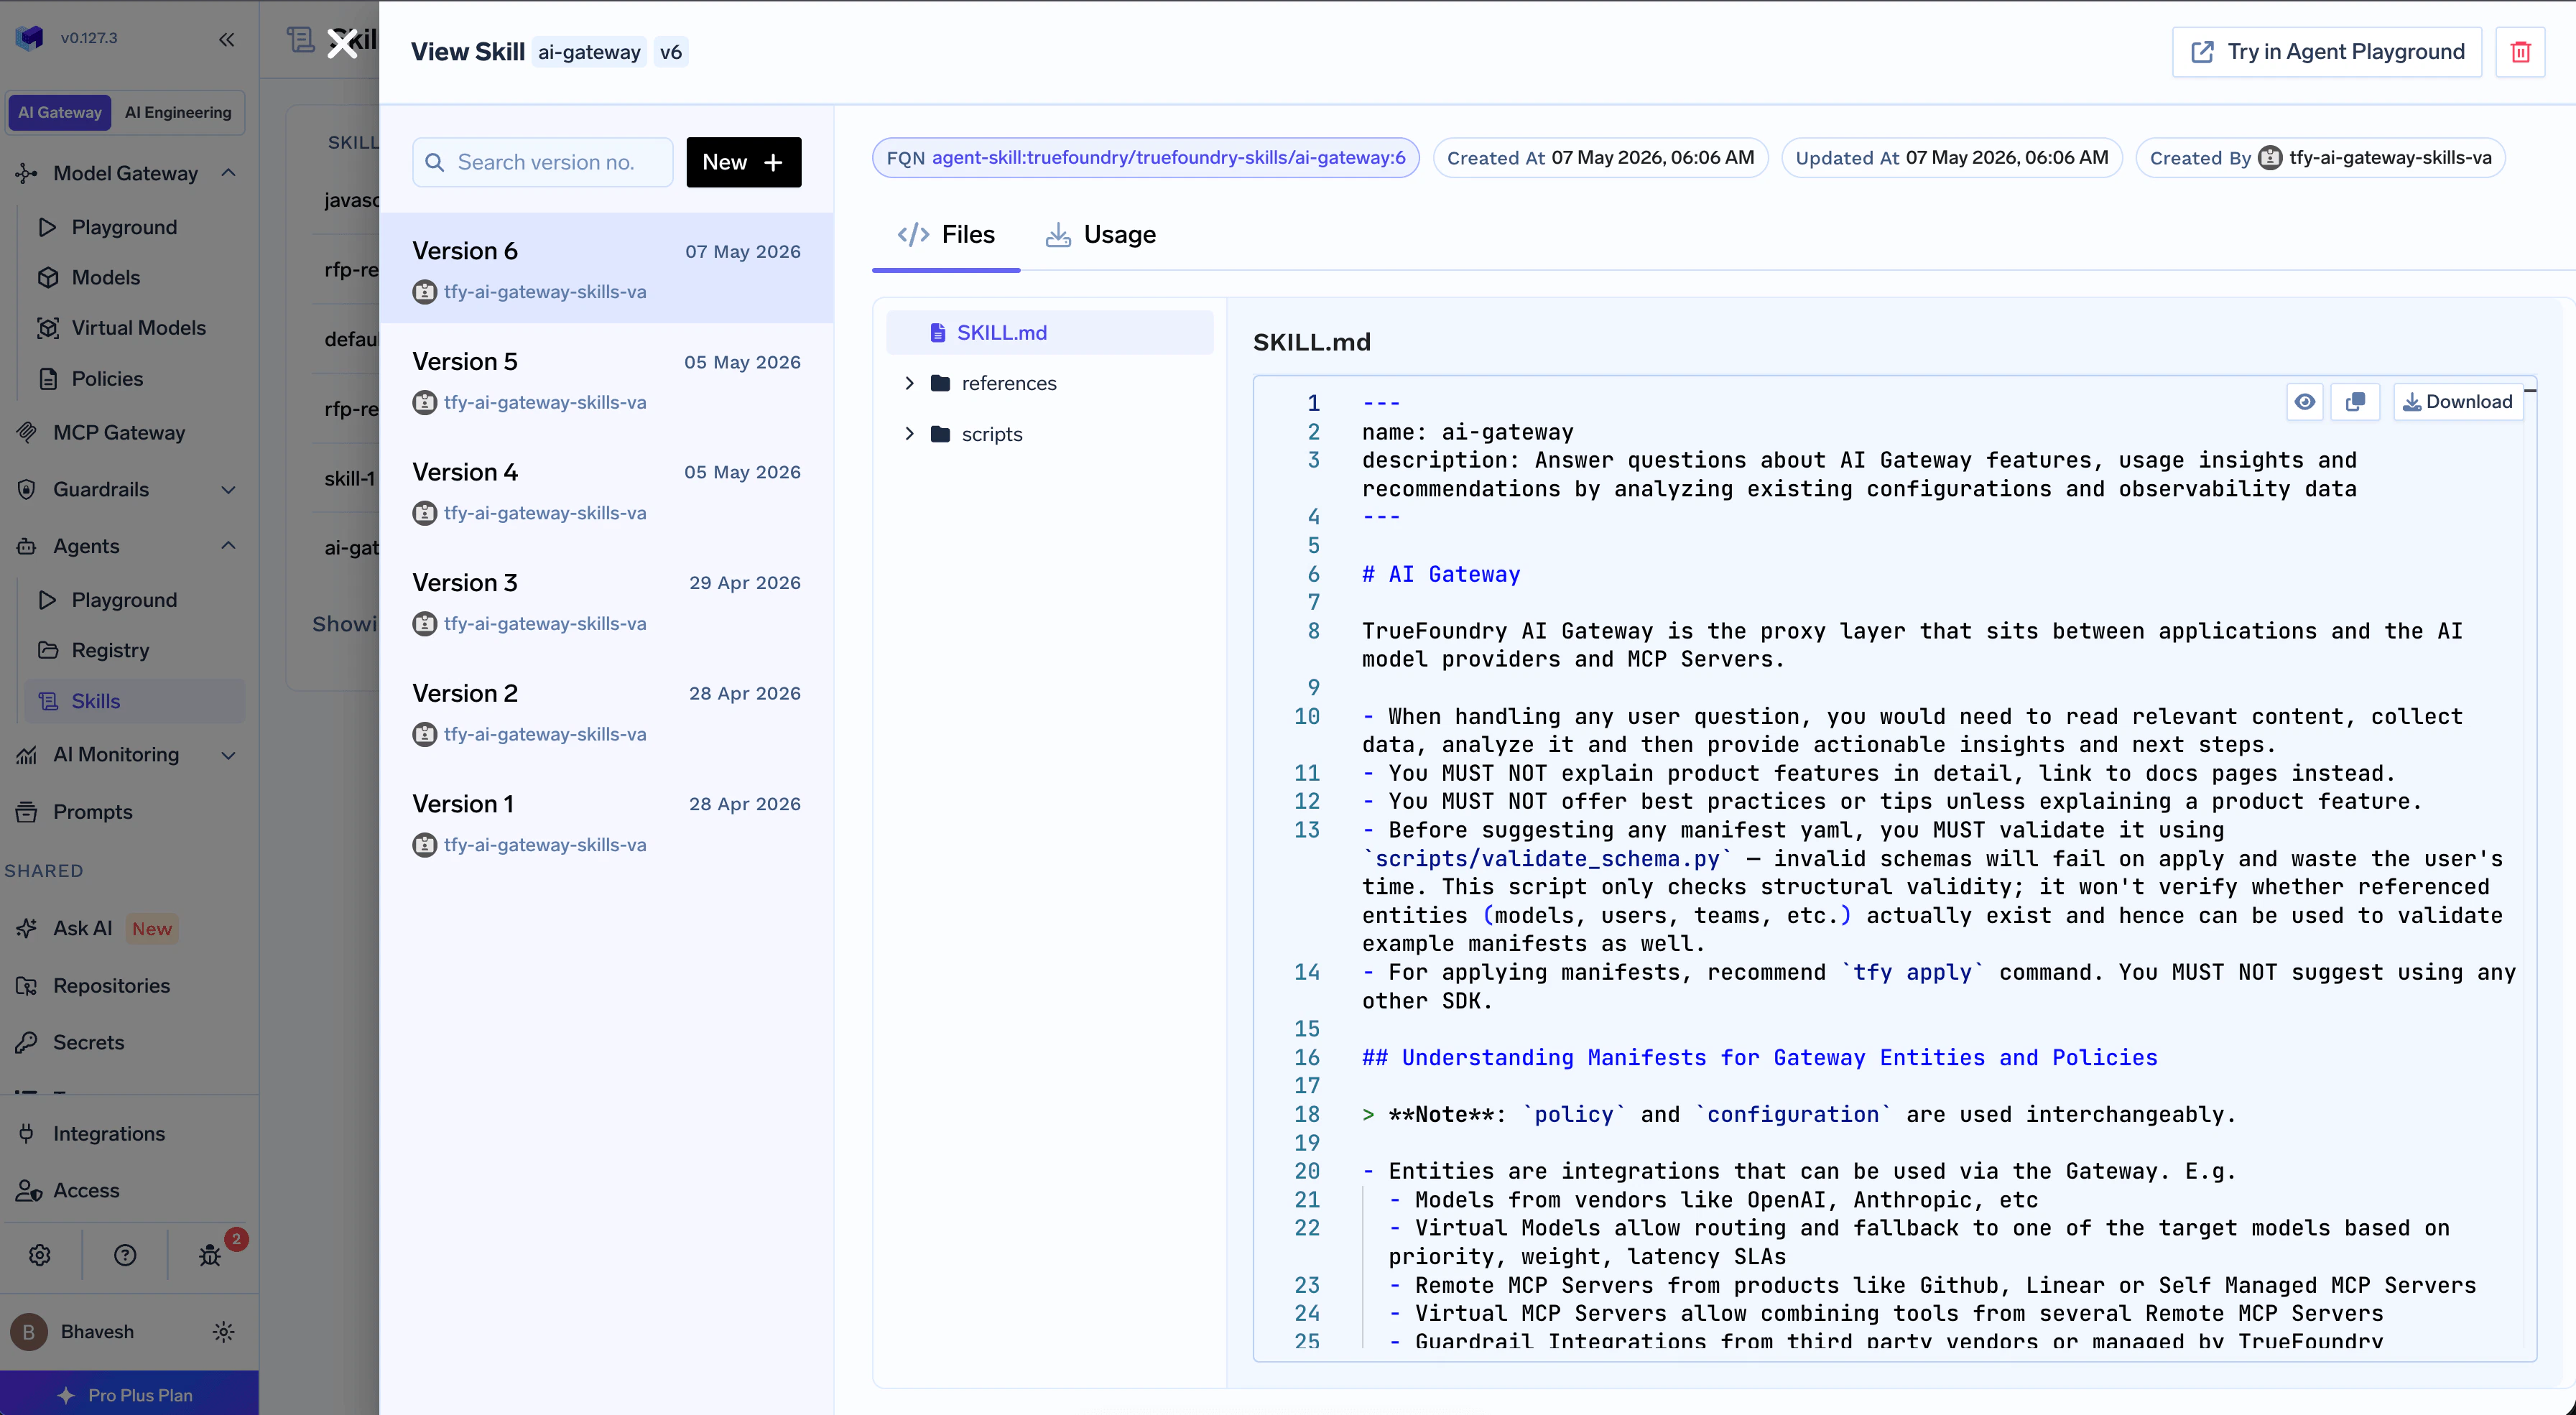Viewport: 2576px width, 1415px height.
Task: Copy SKILL.md contents with the copy icon
Action: coord(2355,402)
